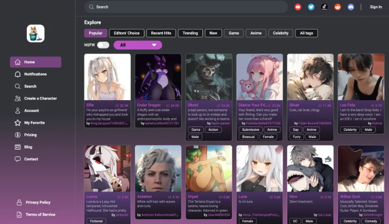Open the Reddit social icon
The image size is (389, 224).
338,7
